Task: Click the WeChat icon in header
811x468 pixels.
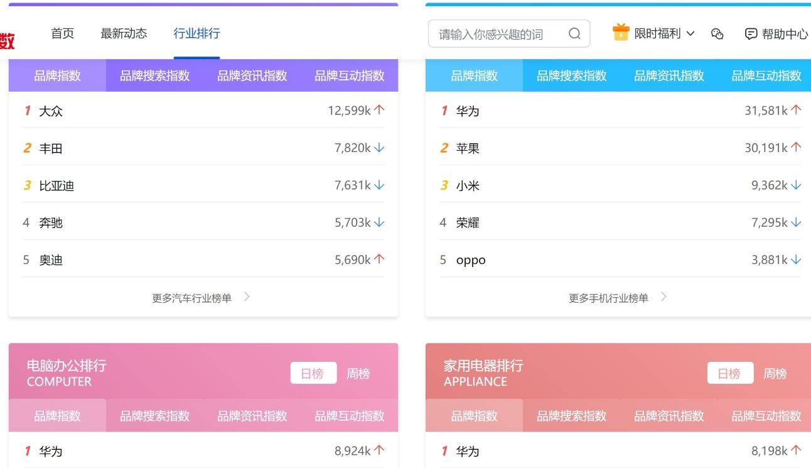Action: coord(717,34)
